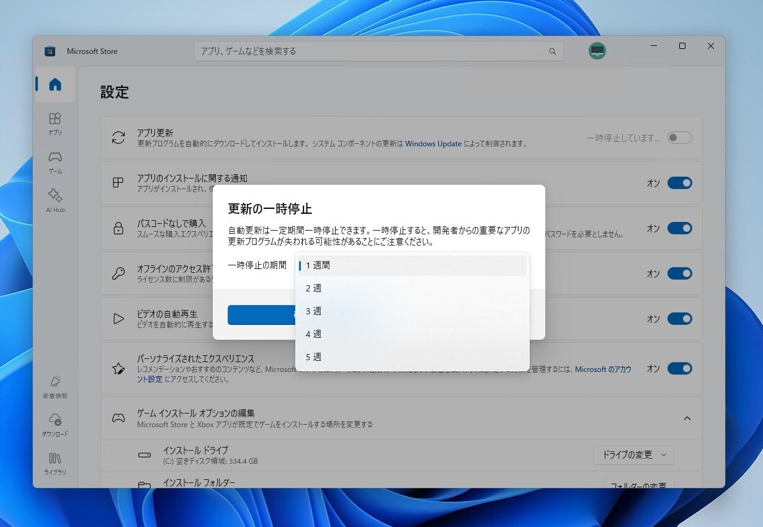Collapse the game install options section
The width and height of the screenshot is (763, 527).
687,418
